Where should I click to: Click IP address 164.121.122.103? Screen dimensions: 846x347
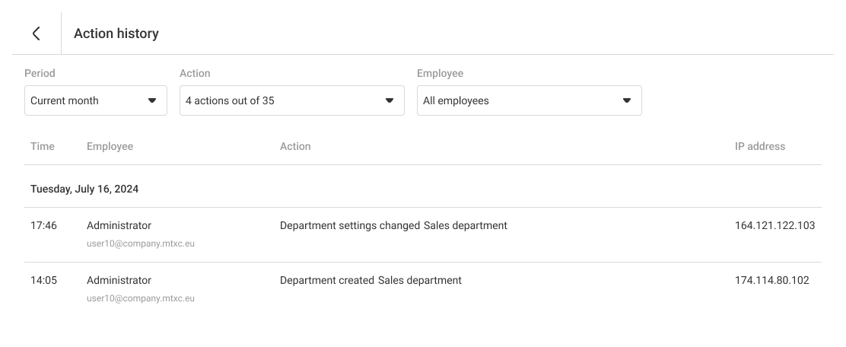point(774,225)
